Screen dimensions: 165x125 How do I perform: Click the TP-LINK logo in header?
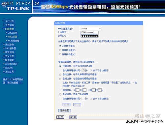point(18,9)
